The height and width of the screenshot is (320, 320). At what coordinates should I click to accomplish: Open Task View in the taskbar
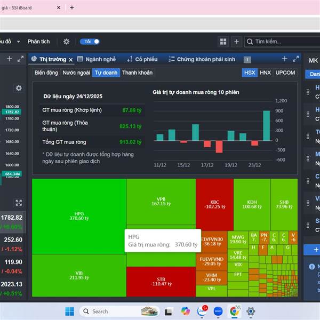coord(169,312)
